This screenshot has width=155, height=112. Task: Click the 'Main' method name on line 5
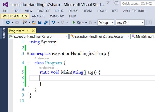click(x=66, y=72)
